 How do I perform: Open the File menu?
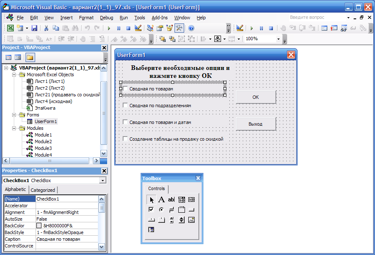(x=20, y=18)
